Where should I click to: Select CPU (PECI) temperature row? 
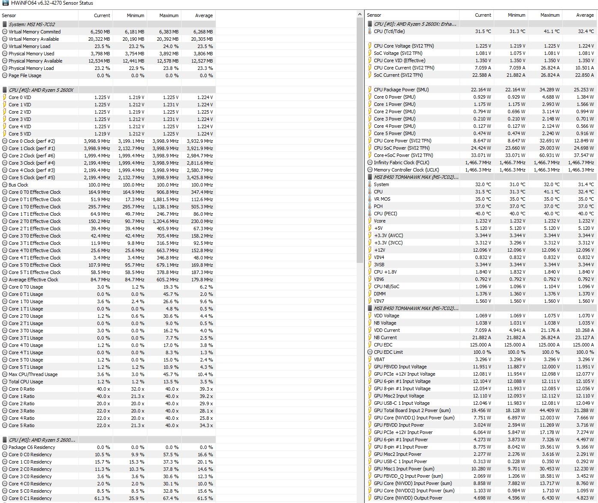pyautogui.click(x=481, y=214)
